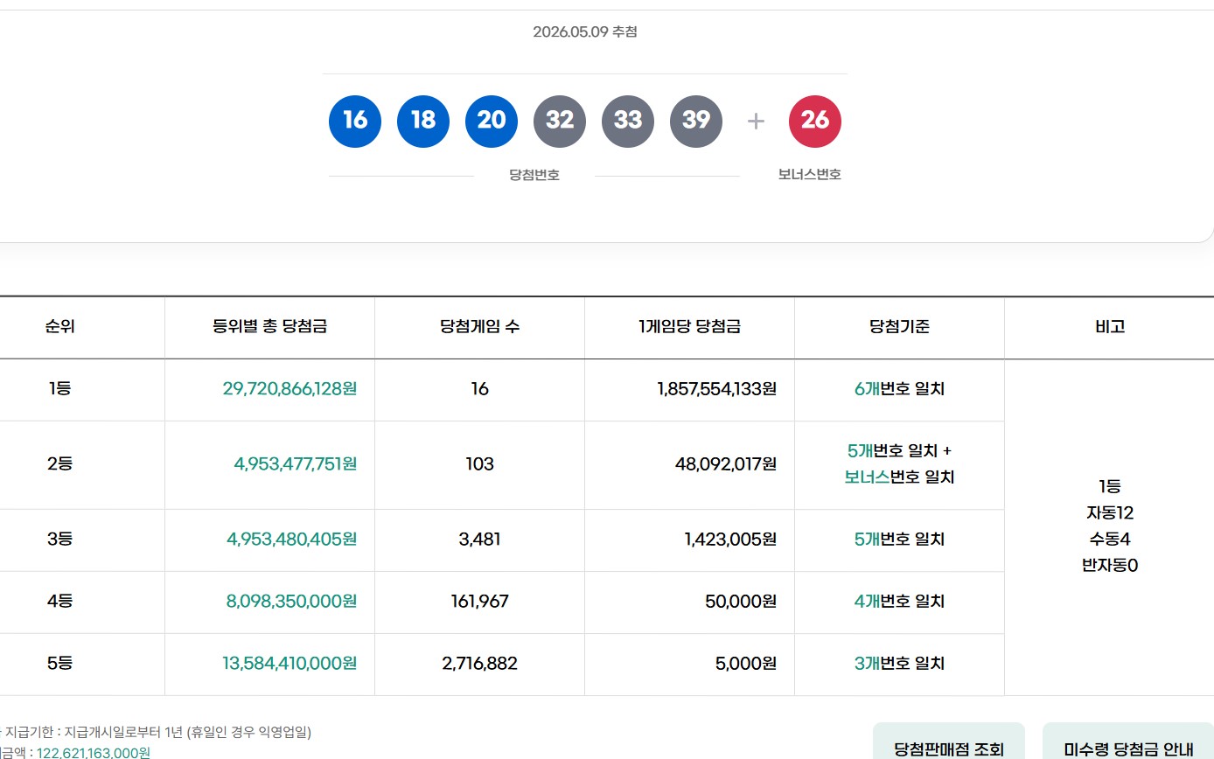
Task: Click the gray number 33 lottery ball
Action: pyautogui.click(x=628, y=121)
